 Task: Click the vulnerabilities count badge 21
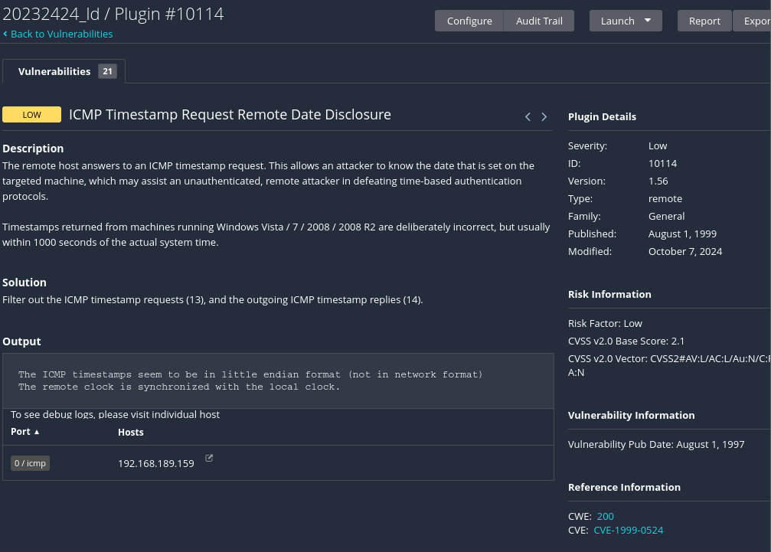107,71
